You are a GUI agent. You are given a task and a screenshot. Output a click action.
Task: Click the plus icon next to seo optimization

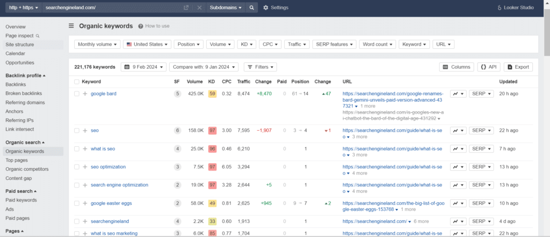tap(85, 167)
